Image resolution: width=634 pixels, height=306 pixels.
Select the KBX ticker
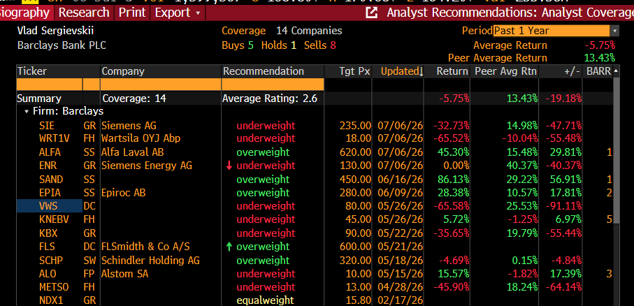[48, 233]
